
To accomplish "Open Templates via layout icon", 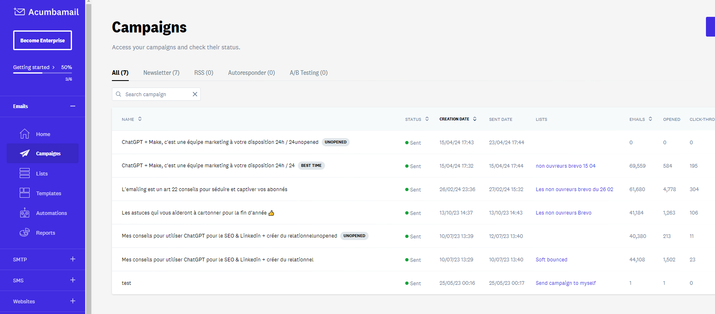I will click(25, 193).
